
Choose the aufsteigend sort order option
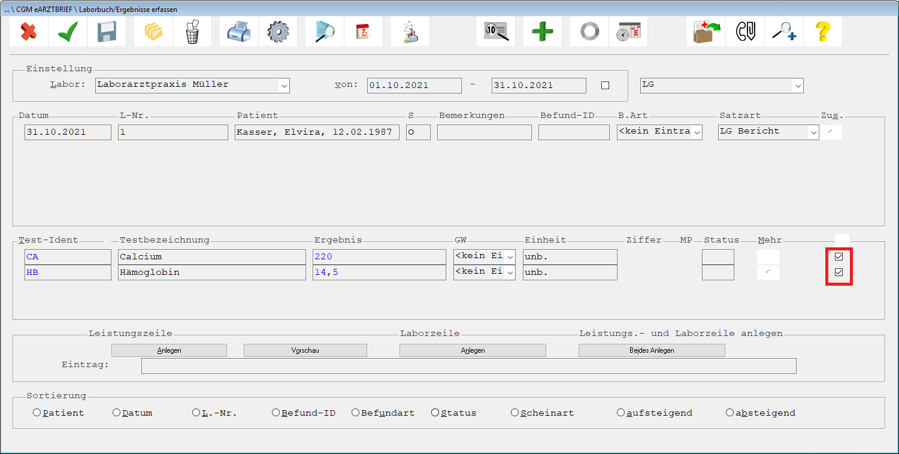621,413
